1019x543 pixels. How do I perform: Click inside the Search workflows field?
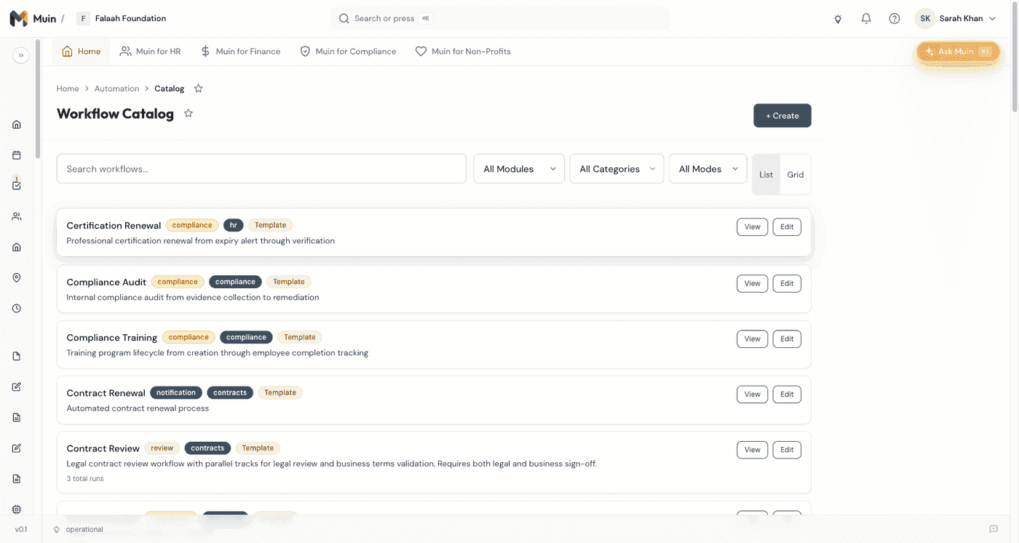261,168
